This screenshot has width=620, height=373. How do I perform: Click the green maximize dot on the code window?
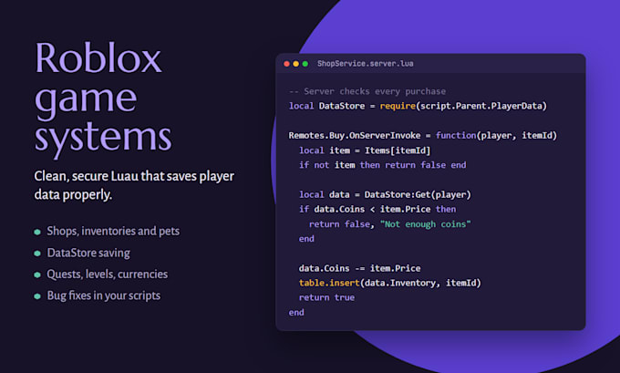tap(305, 64)
